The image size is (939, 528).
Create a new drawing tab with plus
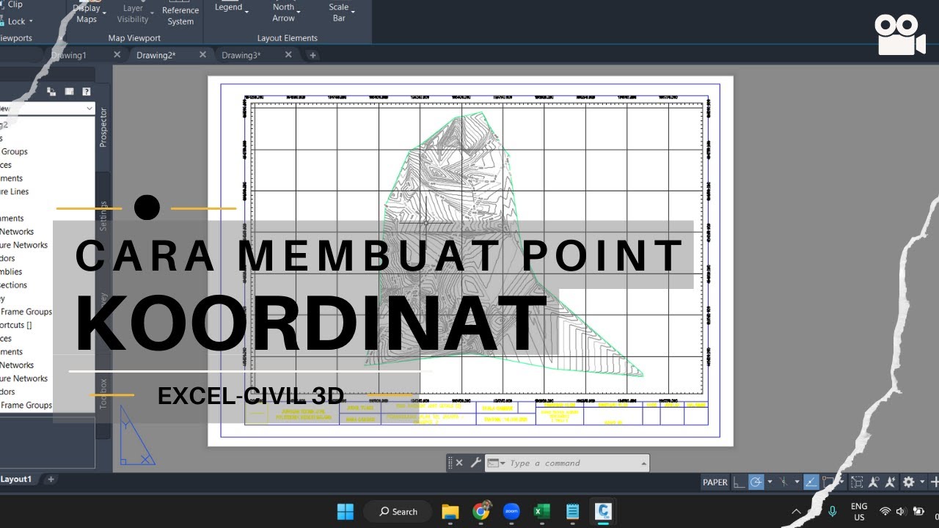[313, 55]
